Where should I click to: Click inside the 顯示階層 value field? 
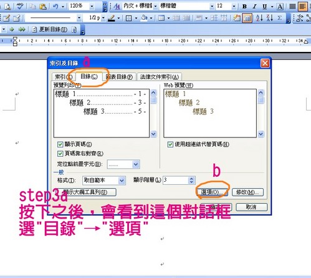point(176,180)
